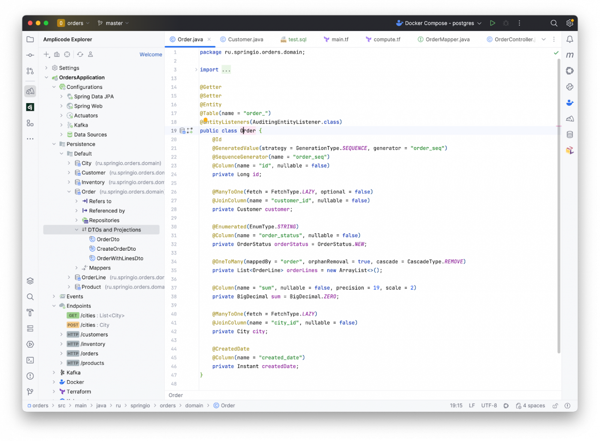Image resolution: width=600 pixels, height=441 pixels.
Task: Open the Database tool window on the right sidebar
Action: coord(570,134)
